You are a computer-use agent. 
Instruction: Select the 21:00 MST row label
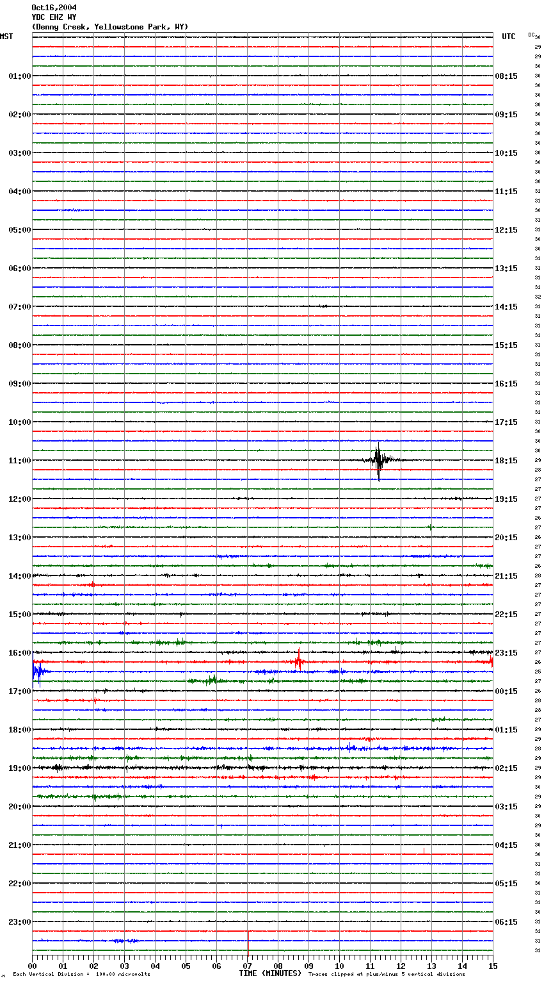(19, 845)
